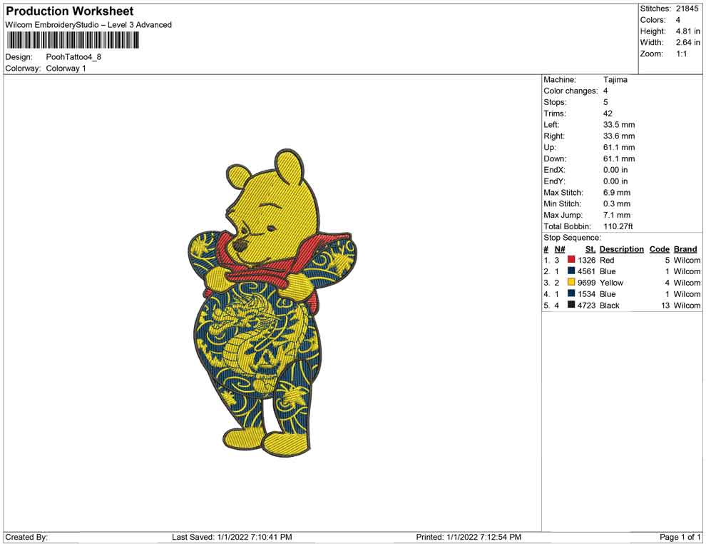Click the Width value '2.64 in'
The image size is (706, 544).
(x=687, y=42)
